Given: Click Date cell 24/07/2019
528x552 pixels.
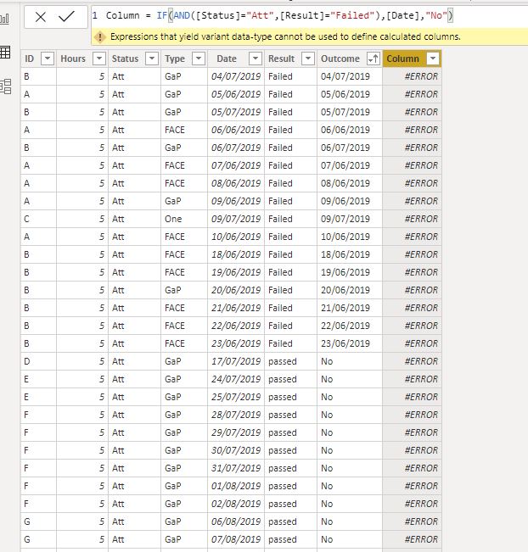Looking at the screenshot, I should 236,379.
